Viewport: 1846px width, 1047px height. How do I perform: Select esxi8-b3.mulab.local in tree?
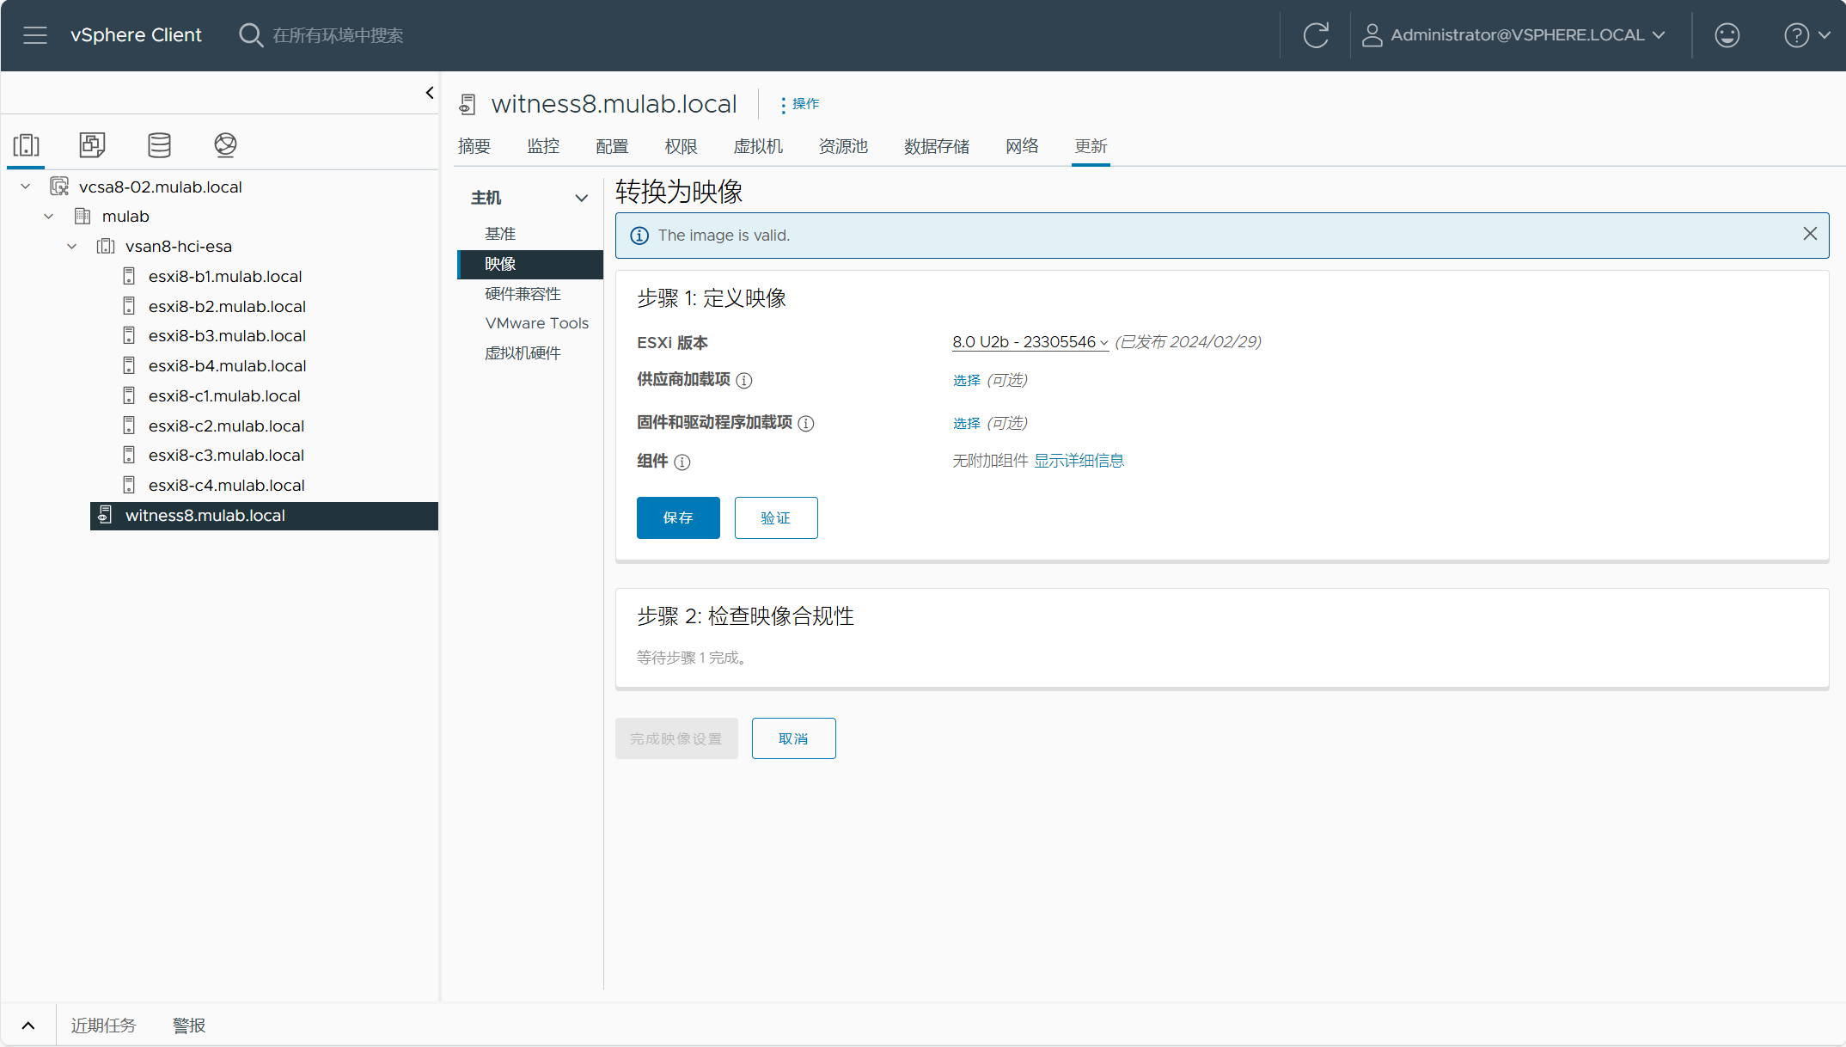point(227,335)
